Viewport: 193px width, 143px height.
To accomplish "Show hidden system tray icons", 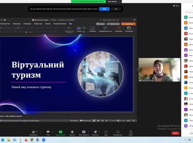I will click(x=185, y=140).
